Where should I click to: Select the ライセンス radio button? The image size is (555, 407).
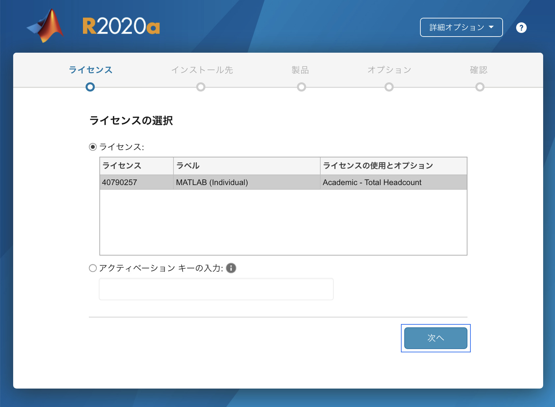pyautogui.click(x=93, y=147)
